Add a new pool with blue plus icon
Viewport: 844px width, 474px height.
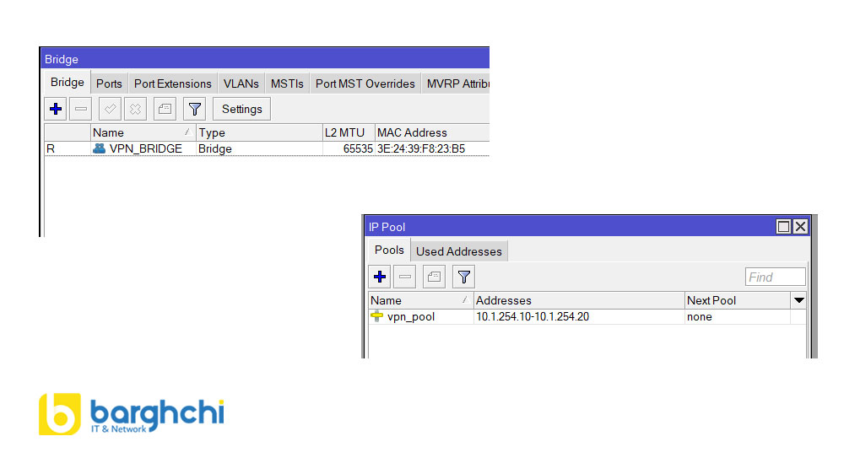coord(380,277)
